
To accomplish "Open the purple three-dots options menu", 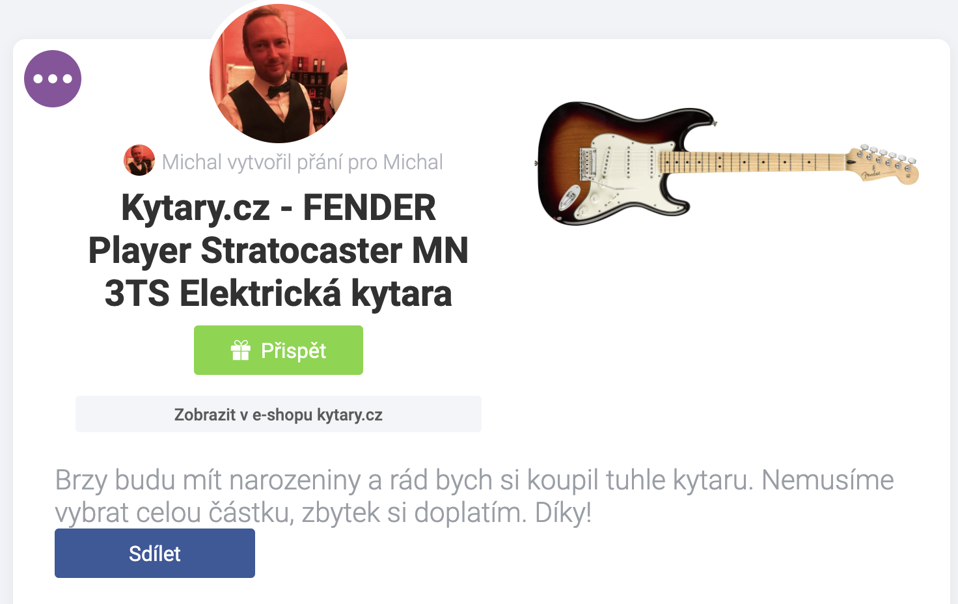I will click(53, 79).
